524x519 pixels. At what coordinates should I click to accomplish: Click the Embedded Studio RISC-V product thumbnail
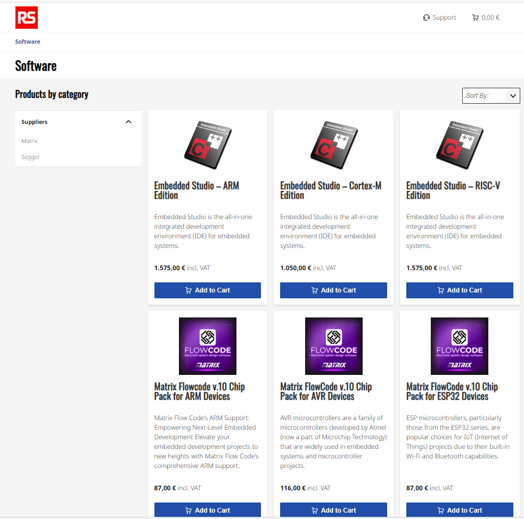click(x=459, y=144)
